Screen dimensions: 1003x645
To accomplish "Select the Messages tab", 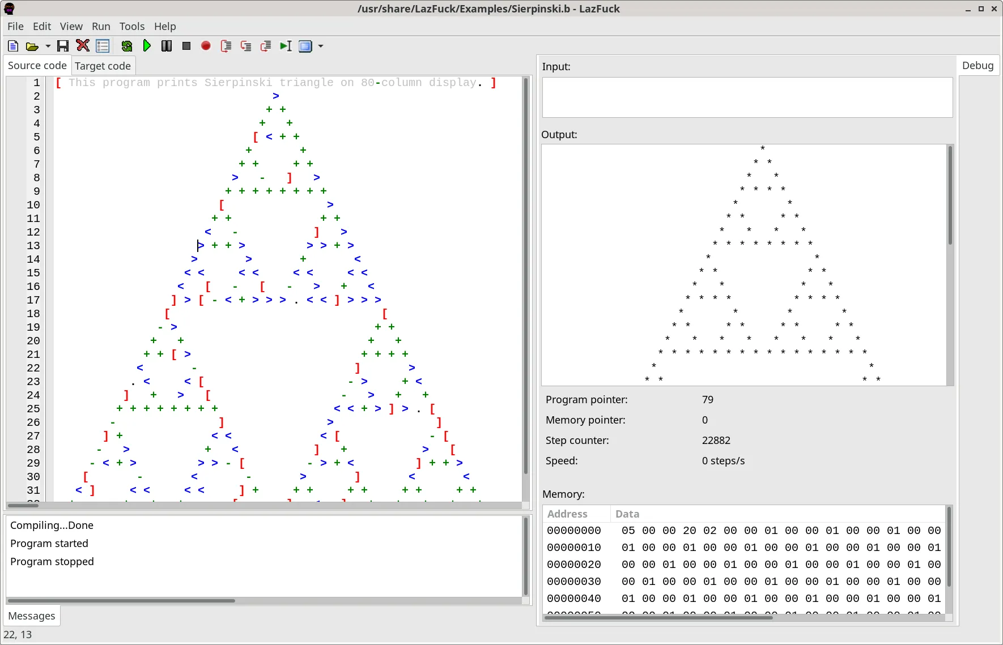I will point(32,616).
